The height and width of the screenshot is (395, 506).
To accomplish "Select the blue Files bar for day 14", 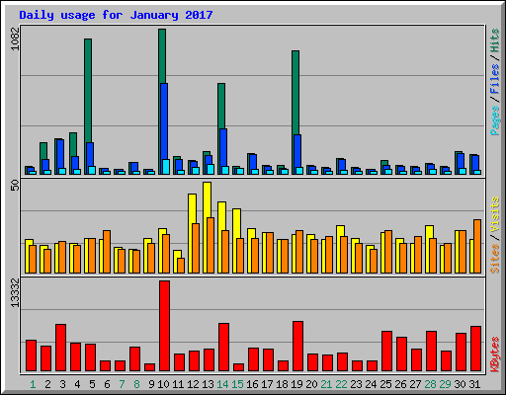I will tap(223, 147).
